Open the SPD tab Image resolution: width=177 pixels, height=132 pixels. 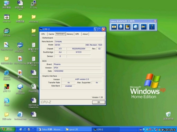77,34
